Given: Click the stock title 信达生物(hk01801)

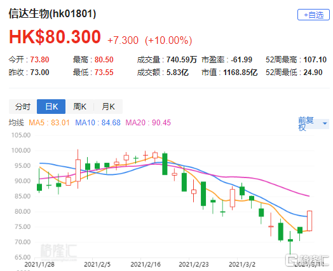Looking at the screenshot, I should (52, 13).
